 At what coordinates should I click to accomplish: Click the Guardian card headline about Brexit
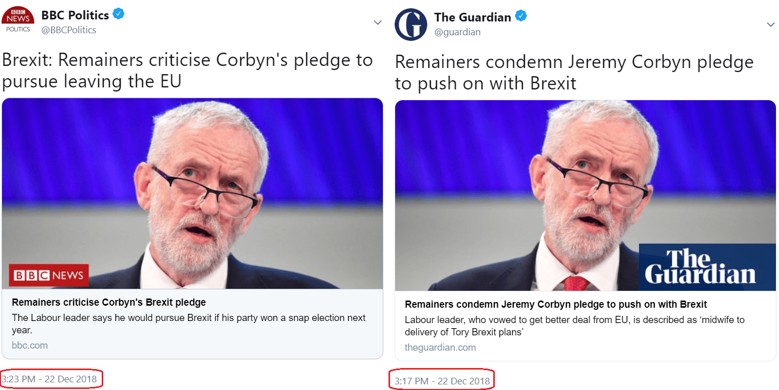click(x=556, y=305)
